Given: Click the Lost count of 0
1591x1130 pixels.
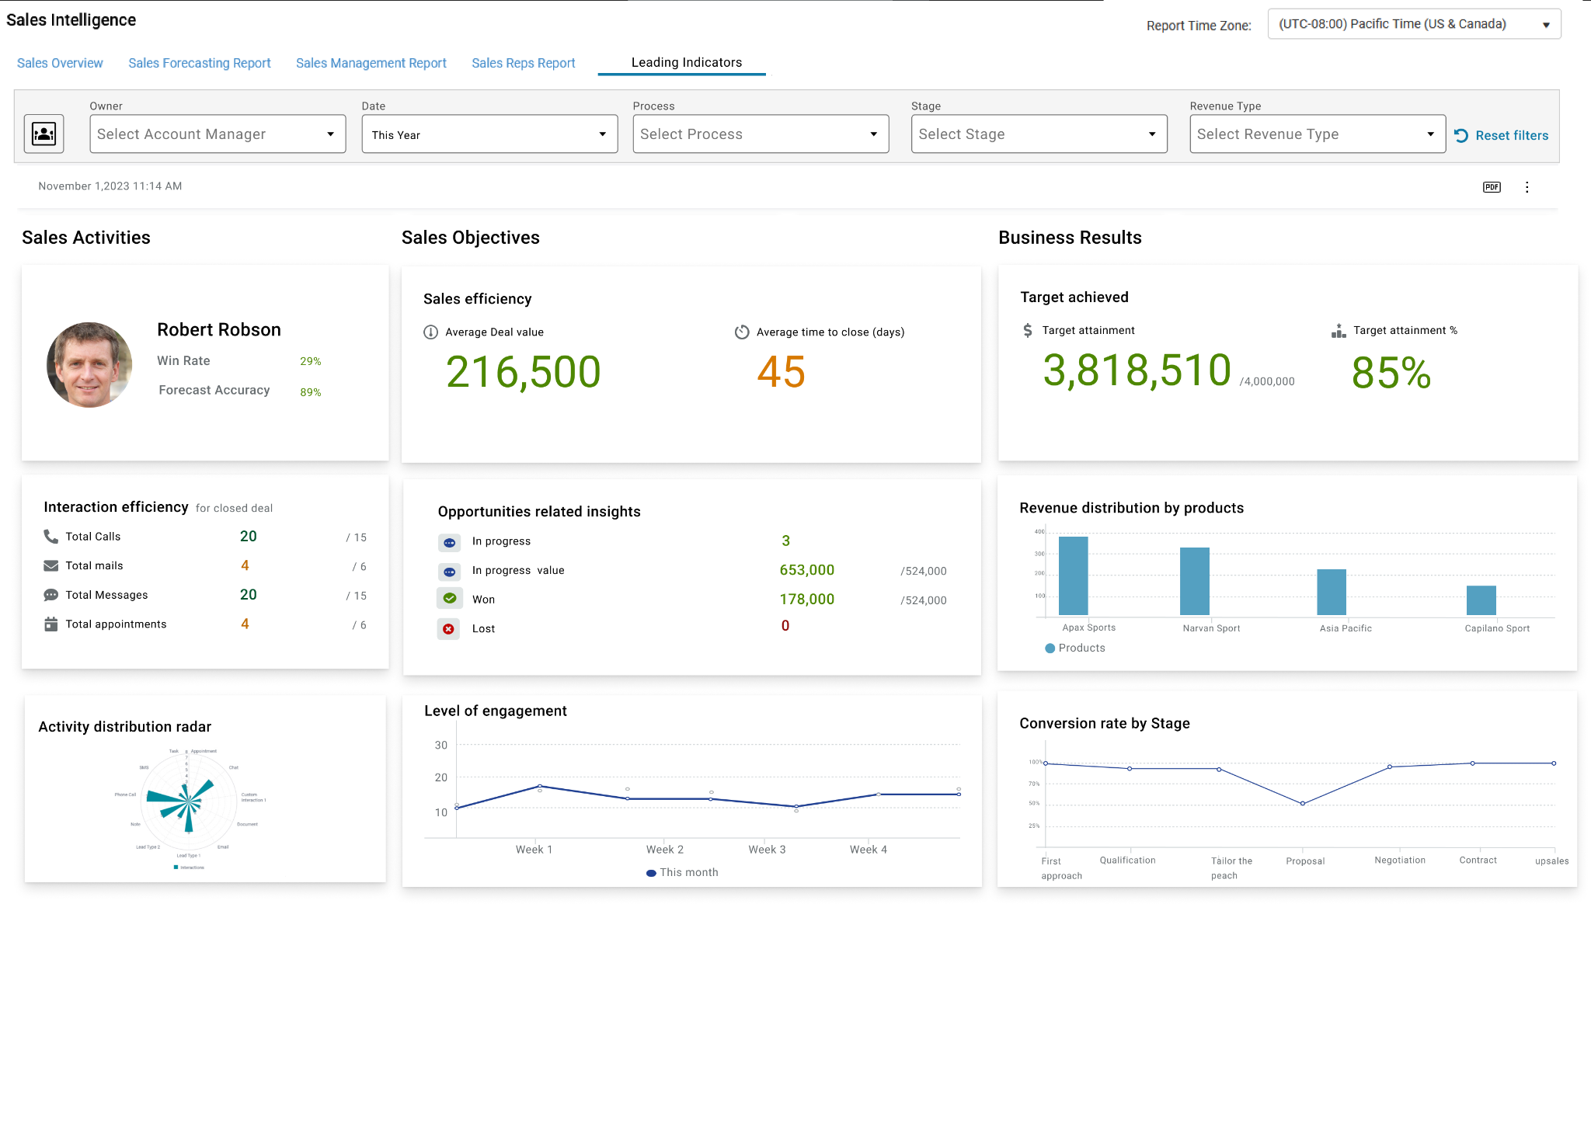Looking at the screenshot, I should pos(785,626).
